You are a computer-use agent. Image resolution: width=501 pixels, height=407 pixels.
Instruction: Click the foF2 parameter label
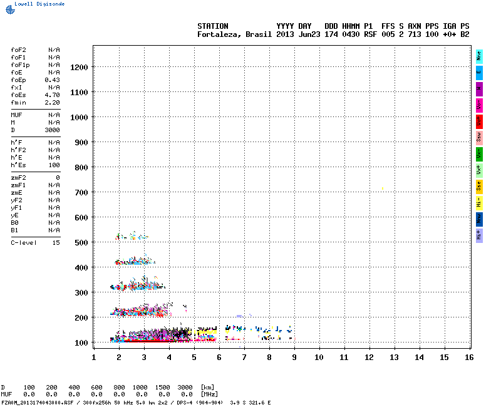point(18,50)
